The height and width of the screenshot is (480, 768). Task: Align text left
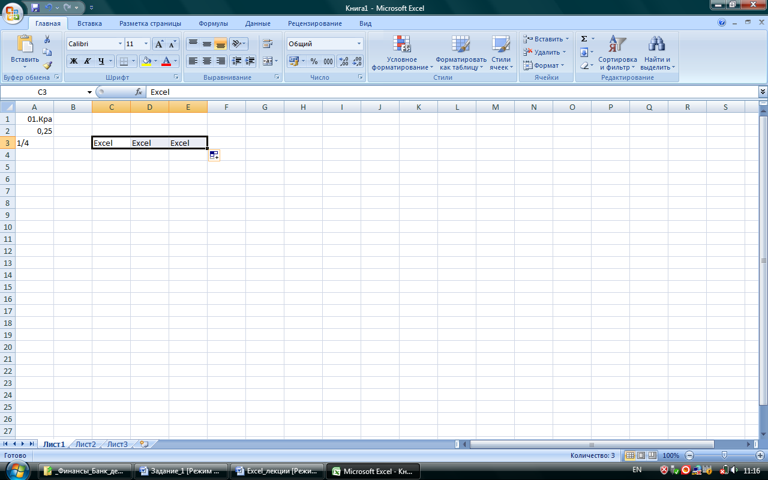pyautogui.click(x=193, y=61)
